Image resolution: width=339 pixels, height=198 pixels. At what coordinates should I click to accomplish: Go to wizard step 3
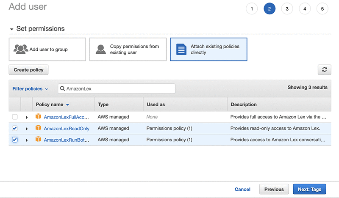287,8
